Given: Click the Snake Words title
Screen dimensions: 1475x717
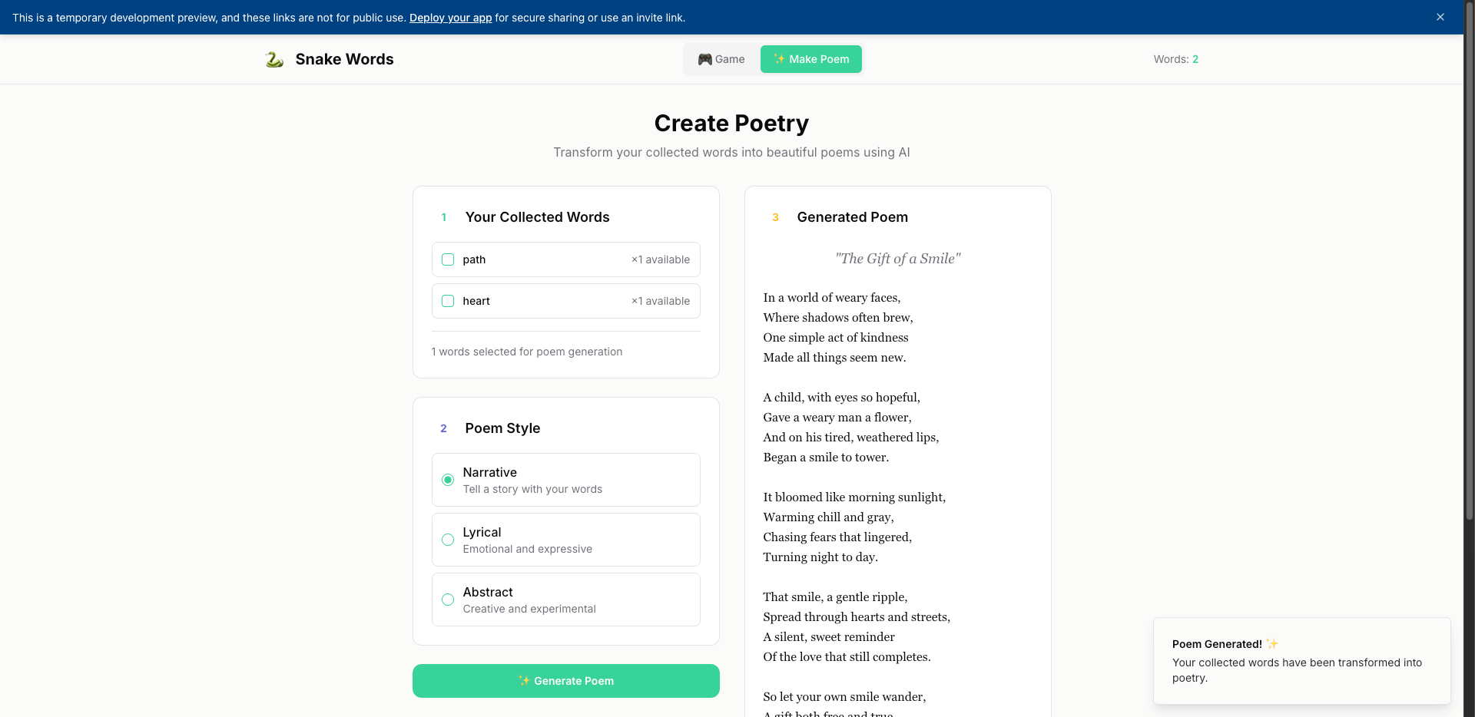Looking at the screenshot, I should tap(344, 59).
